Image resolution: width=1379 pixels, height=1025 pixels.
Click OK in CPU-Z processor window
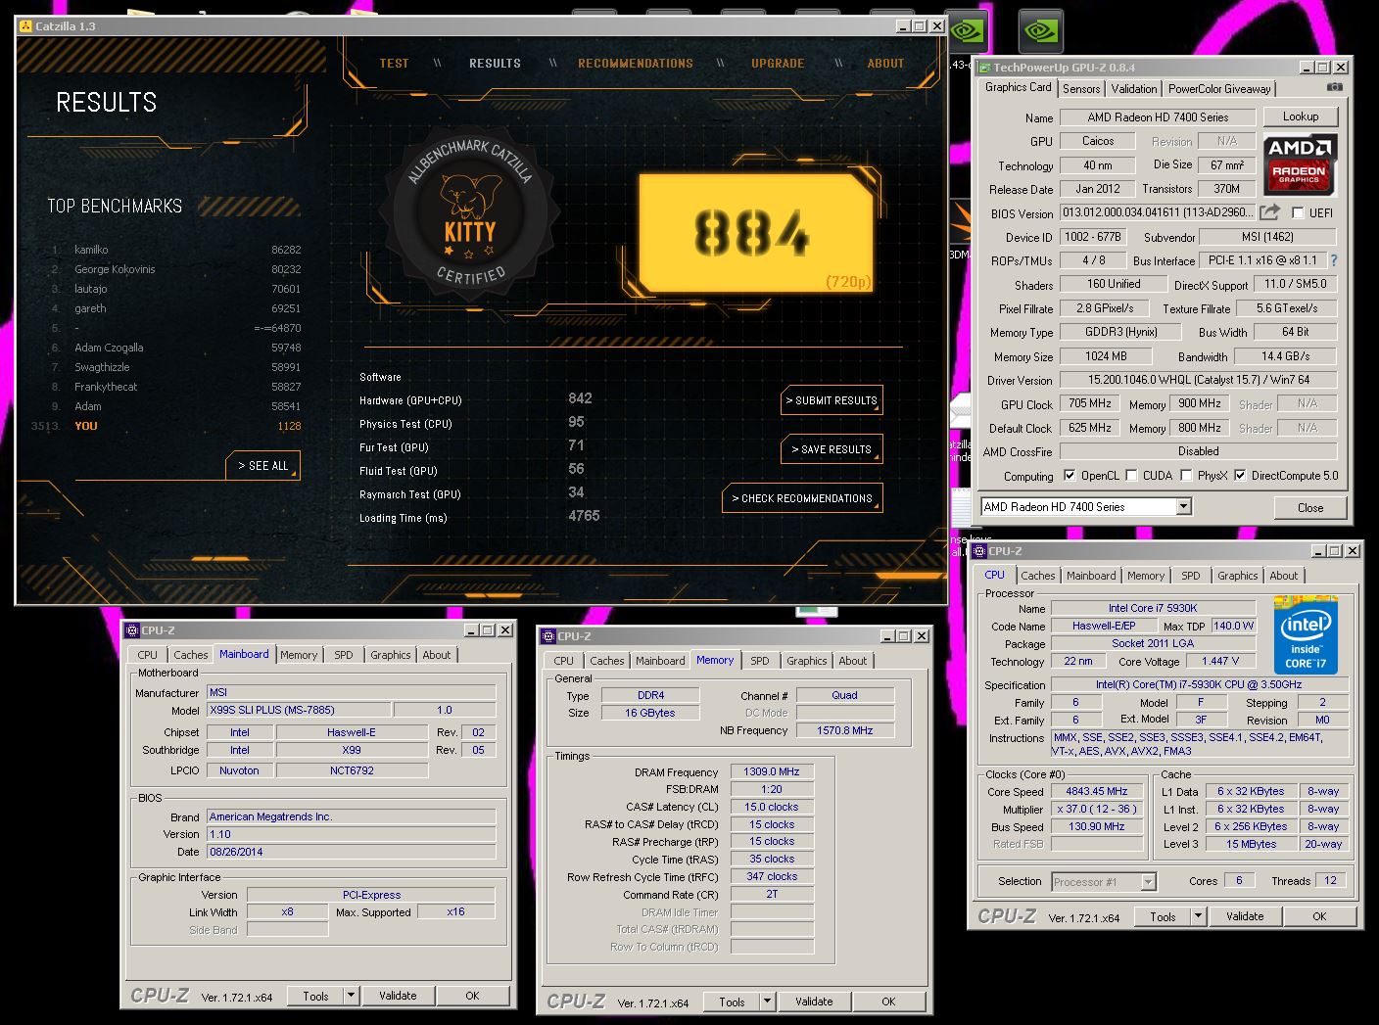[1319, 916]
